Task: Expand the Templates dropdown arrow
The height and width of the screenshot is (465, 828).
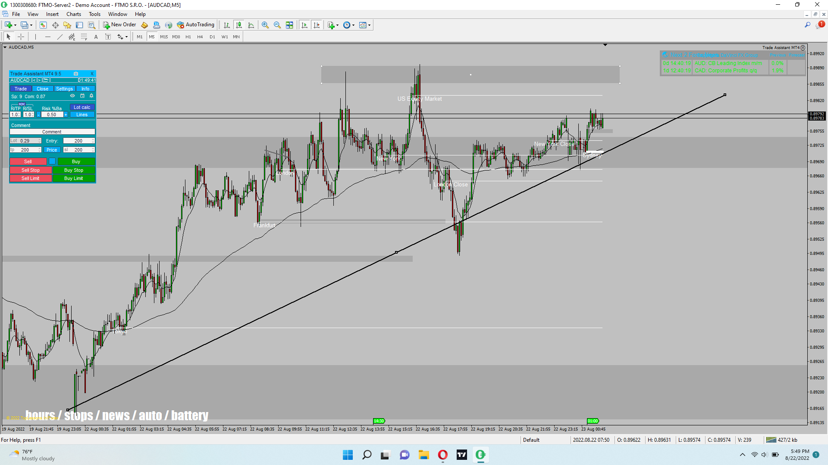Action: click(x=370, y=25)
